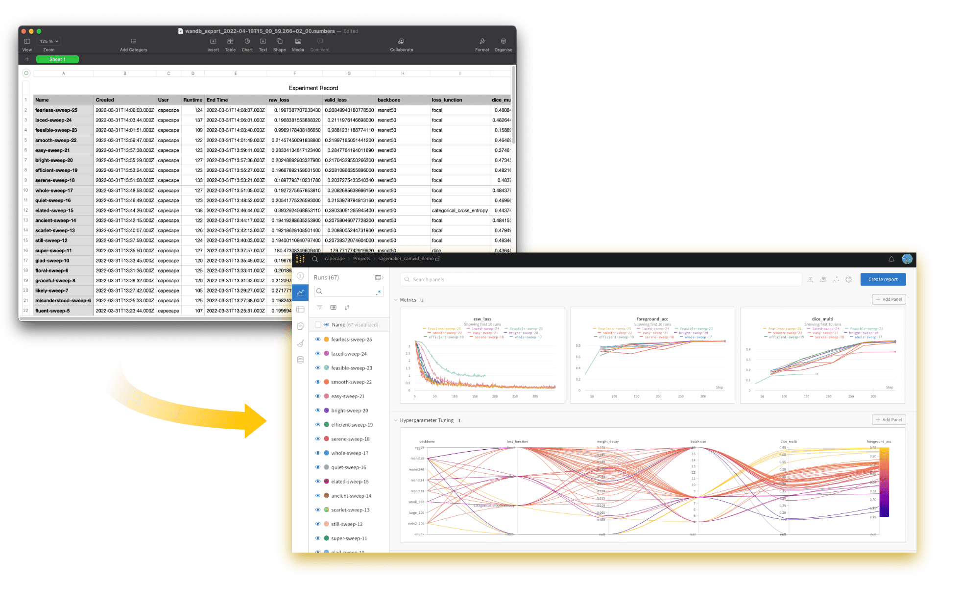The width and height of the screenshot is (961, 606).
Task: Check the select-all runs checkbox beside Name
Action: click(318, 325)
